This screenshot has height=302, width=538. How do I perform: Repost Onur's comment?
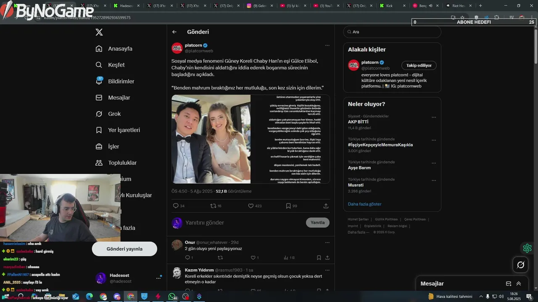(x=220, y=258)
